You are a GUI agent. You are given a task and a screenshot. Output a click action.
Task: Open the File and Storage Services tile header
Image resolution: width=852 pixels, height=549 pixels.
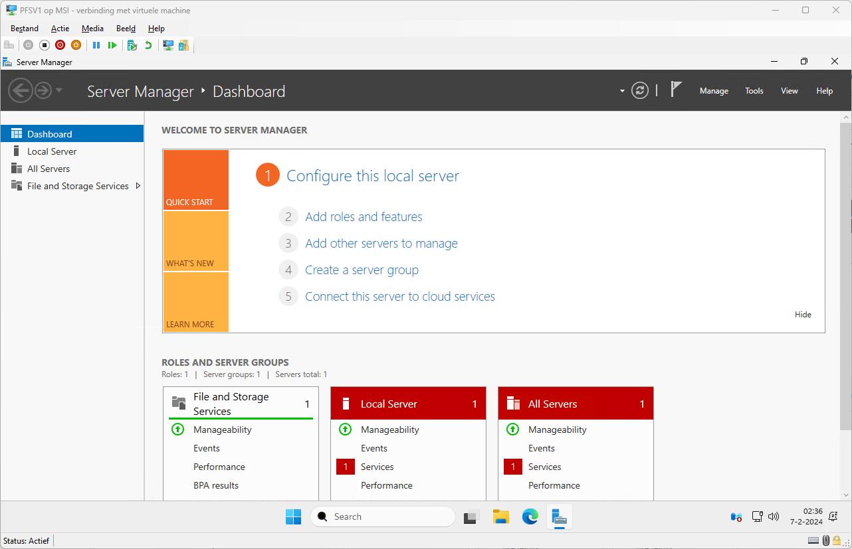(x=241, y=404)
